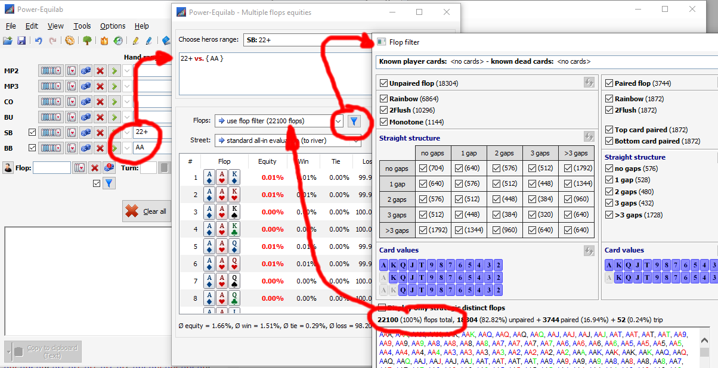Expand the CO hand range dropdown
Screen dimensions: 718x368
127,101
